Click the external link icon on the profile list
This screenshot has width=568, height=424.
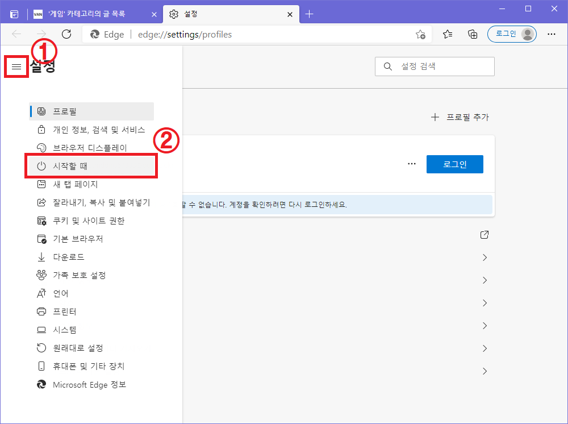[485, 235]
